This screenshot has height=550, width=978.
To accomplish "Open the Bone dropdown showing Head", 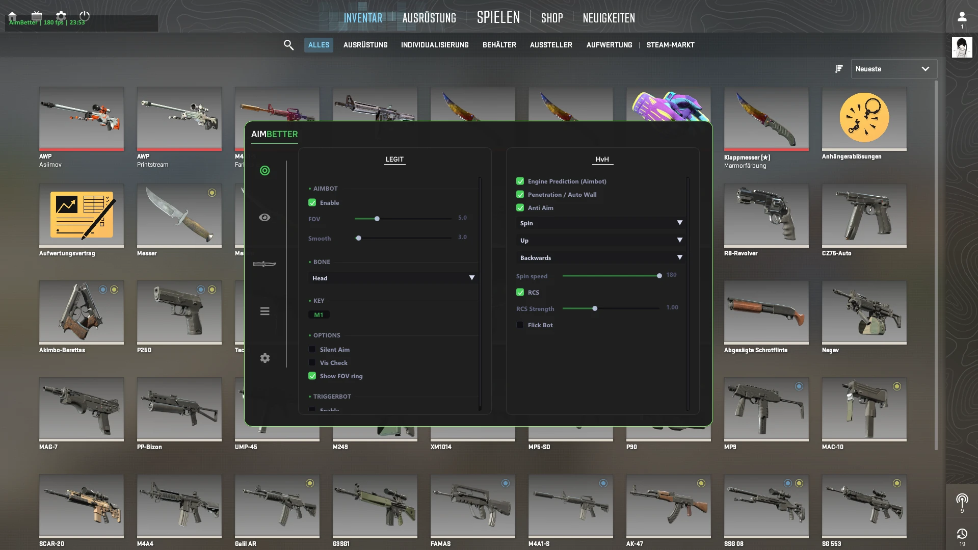I will coord(393,278).
